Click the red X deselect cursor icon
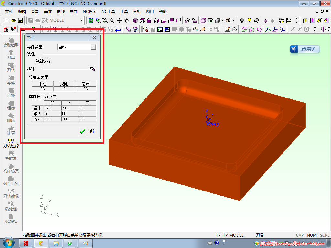The width and height of the screenshot is (331, 248). (13, 29)
